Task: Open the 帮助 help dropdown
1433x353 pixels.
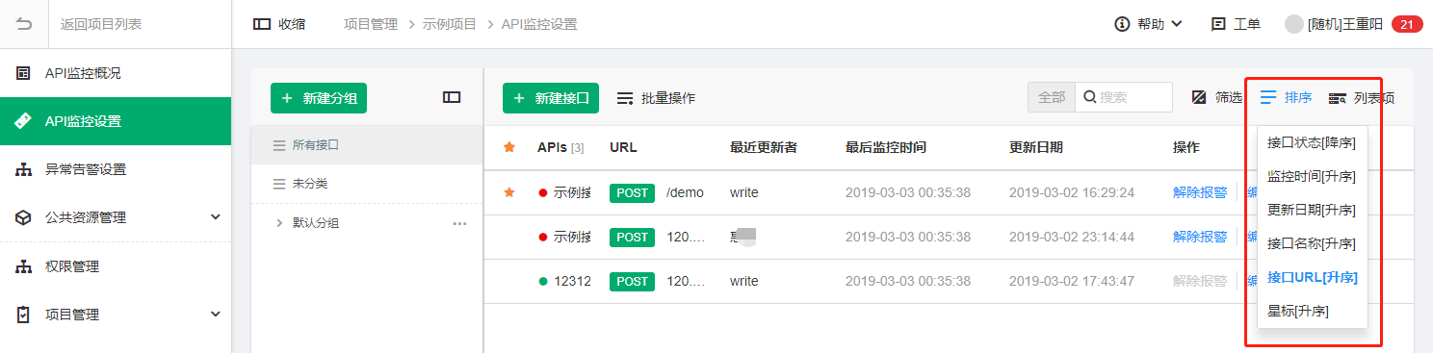Action: (1148, 24)
